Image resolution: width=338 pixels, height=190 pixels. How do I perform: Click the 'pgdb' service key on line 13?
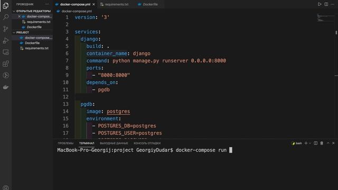coord(86,104)
